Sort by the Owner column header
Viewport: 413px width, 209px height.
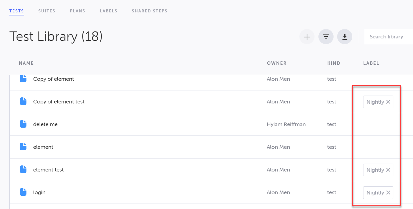click(276, 63)
